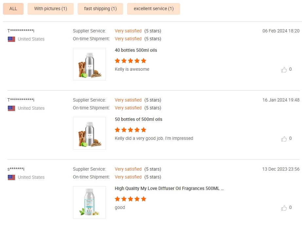Click thumbs-up icon on the "good" review
Image resolution: width=302 pixels, height=225 pixels.
tap(284, 208)
